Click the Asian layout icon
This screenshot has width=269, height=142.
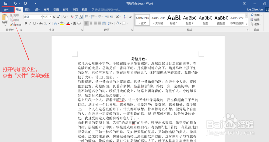tap(117, 17)
